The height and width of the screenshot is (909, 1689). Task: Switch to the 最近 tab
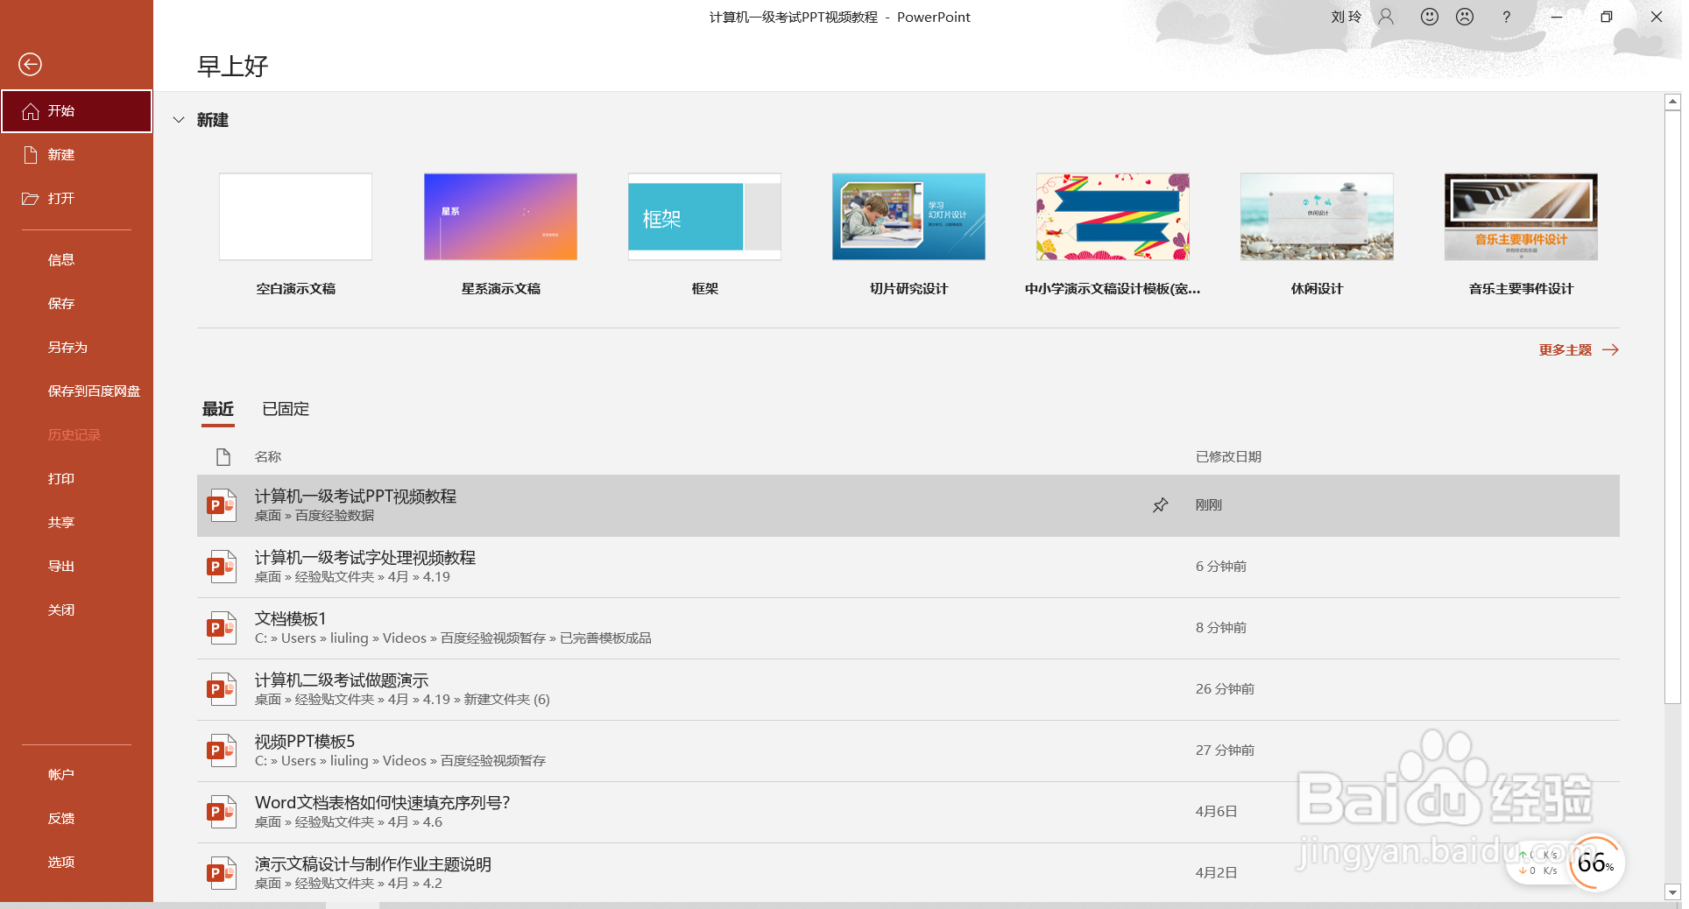click(x=218, y=409)
